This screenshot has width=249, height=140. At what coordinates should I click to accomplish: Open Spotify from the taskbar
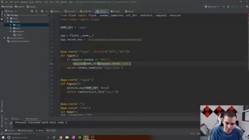[x=80, y=137]
